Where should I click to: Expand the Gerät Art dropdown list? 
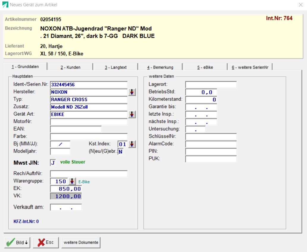click(132, 114)
